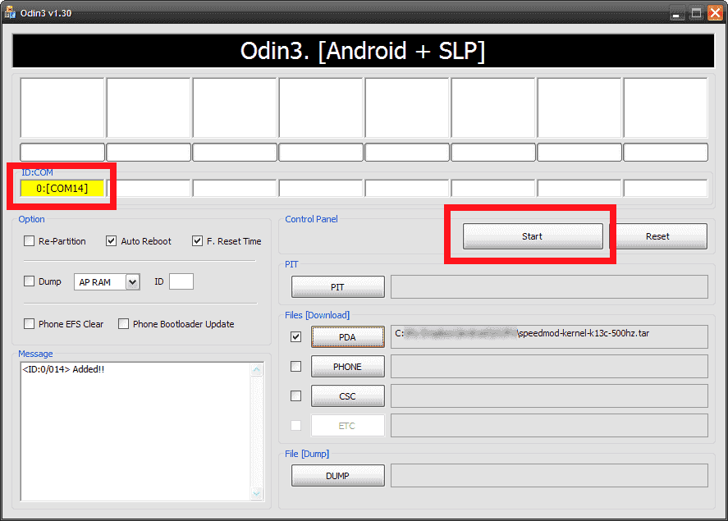728x521 pixels.
Task: Maximize the Odin3 window
Action: (x=696, y=13)
